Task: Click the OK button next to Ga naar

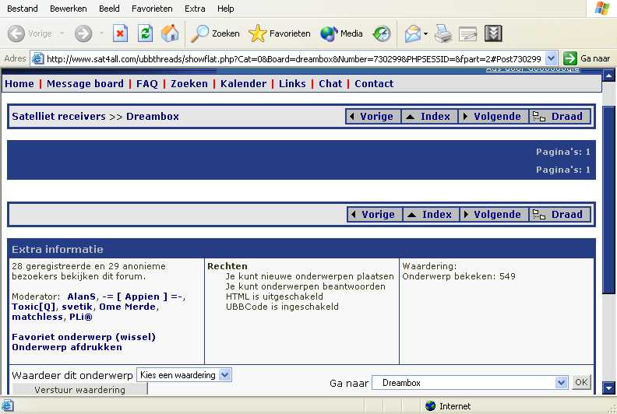Action: point(581,382)
